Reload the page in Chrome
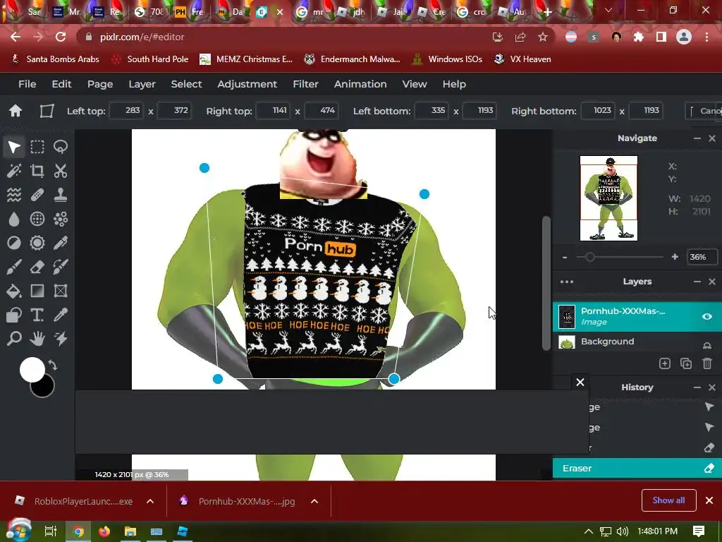722x542 pixels. pyautogui.click(x=61, y=37)
